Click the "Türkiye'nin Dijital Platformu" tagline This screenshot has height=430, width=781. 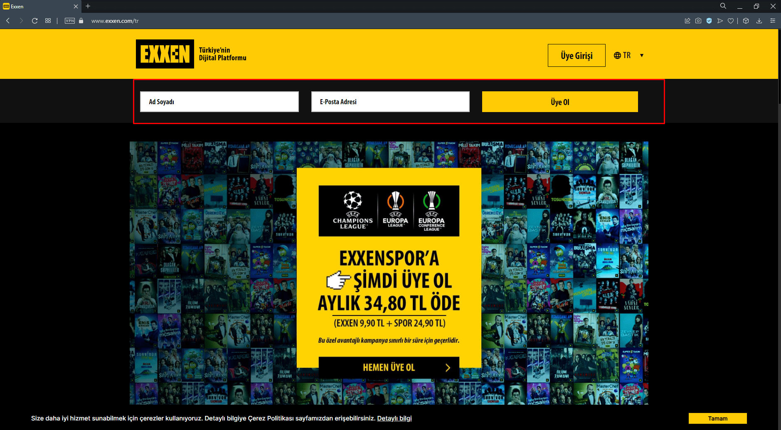(x=222, y=54)
